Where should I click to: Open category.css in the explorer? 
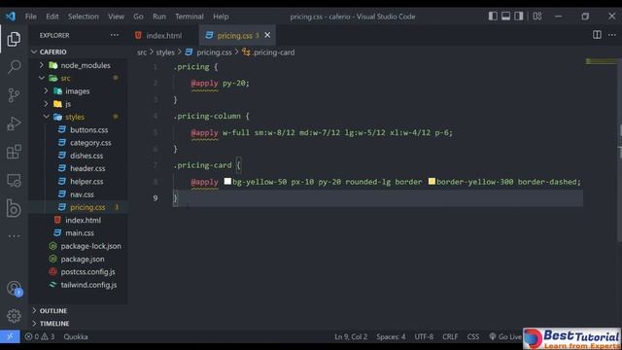point(90,143)
